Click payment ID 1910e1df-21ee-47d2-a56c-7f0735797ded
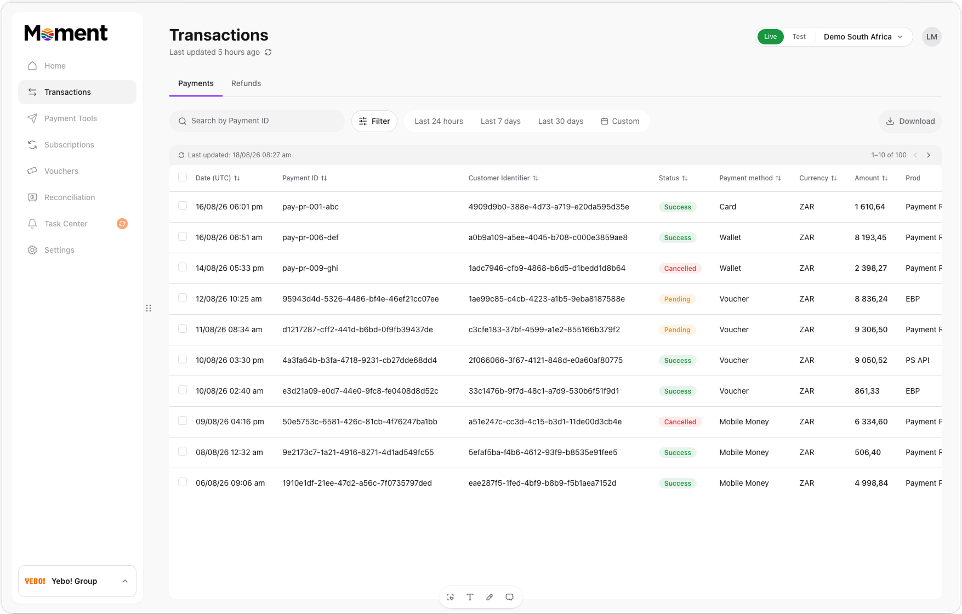The width and height of the screenshot is (962, 614). pos(357,483)
